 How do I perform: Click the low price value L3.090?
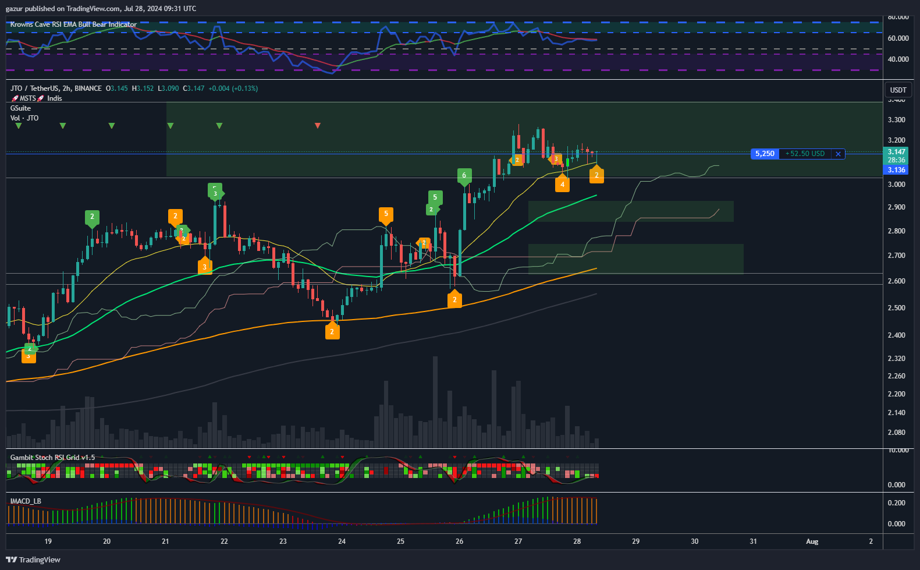169,88
